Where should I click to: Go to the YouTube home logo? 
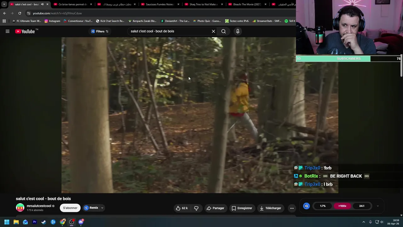click(25, 31)
